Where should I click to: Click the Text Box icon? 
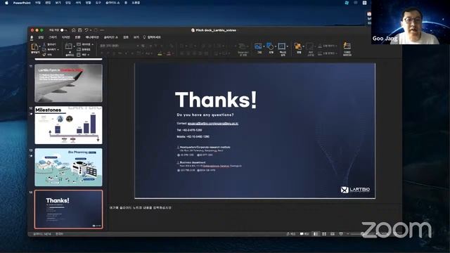tap(282, 46)
